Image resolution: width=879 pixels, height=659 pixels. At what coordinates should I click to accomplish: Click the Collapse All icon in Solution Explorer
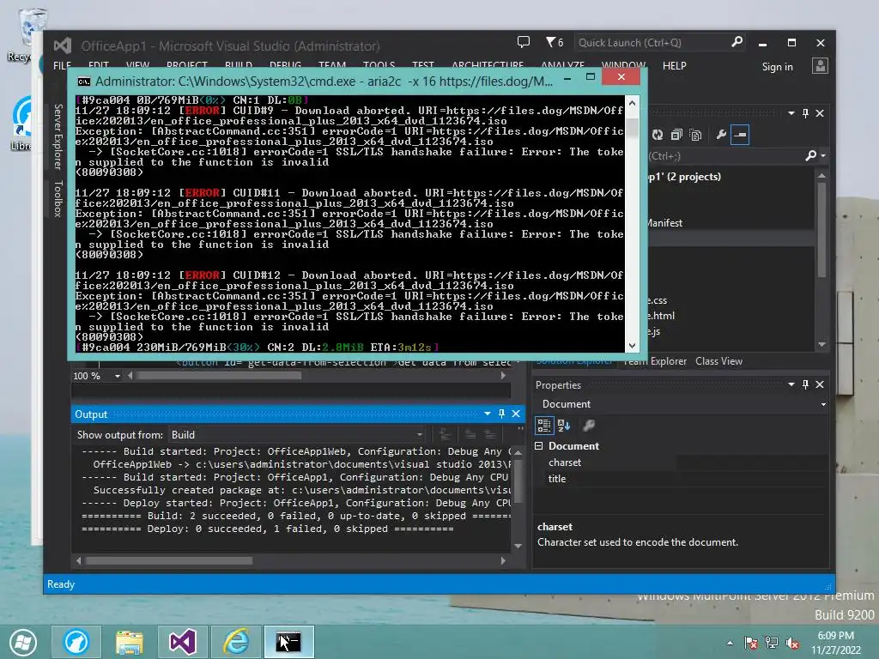[676, 135]
